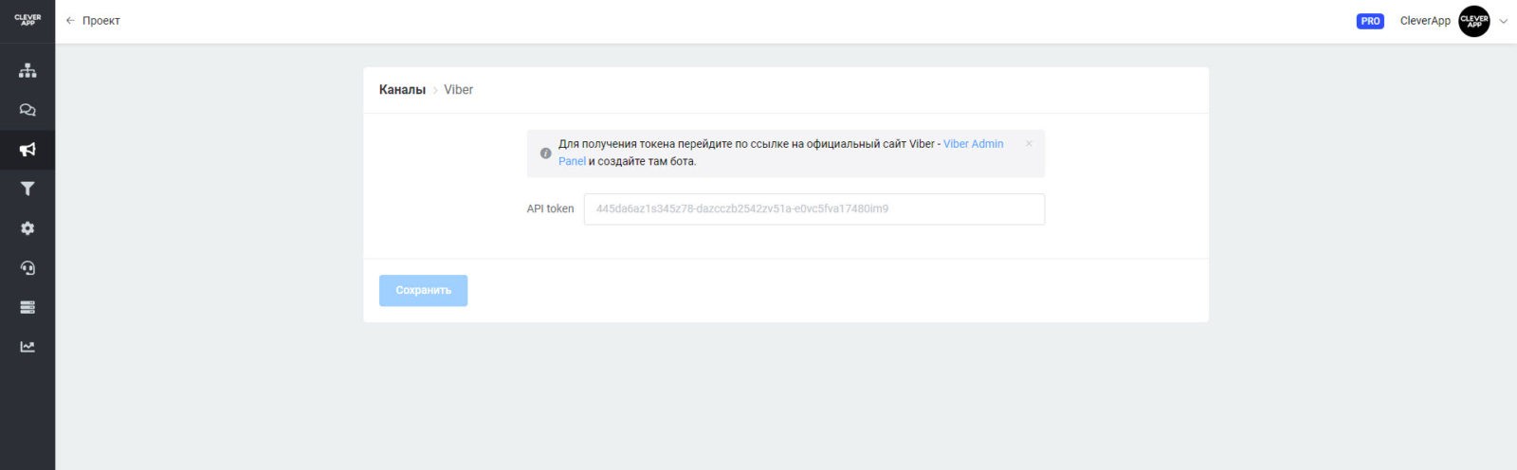
Task: Open the analytics line chart icon
Action: tap(27, 347)
